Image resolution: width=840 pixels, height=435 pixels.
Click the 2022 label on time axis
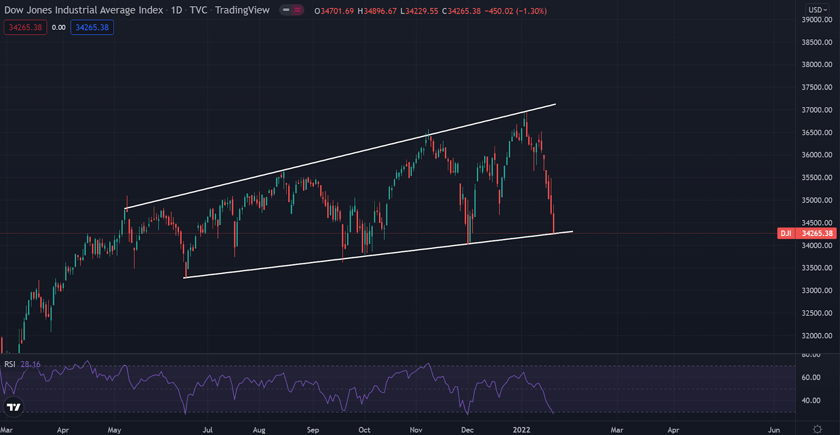(x=521, y=430)
